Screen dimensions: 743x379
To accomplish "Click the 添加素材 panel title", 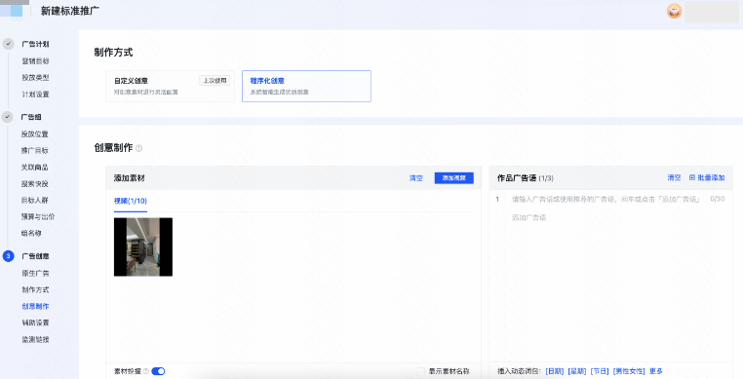I will [130, 178].
